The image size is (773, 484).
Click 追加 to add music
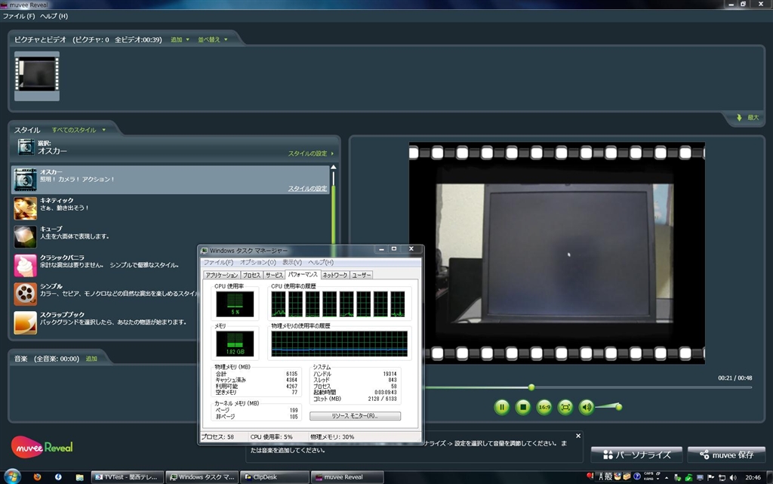pos(91,359)
